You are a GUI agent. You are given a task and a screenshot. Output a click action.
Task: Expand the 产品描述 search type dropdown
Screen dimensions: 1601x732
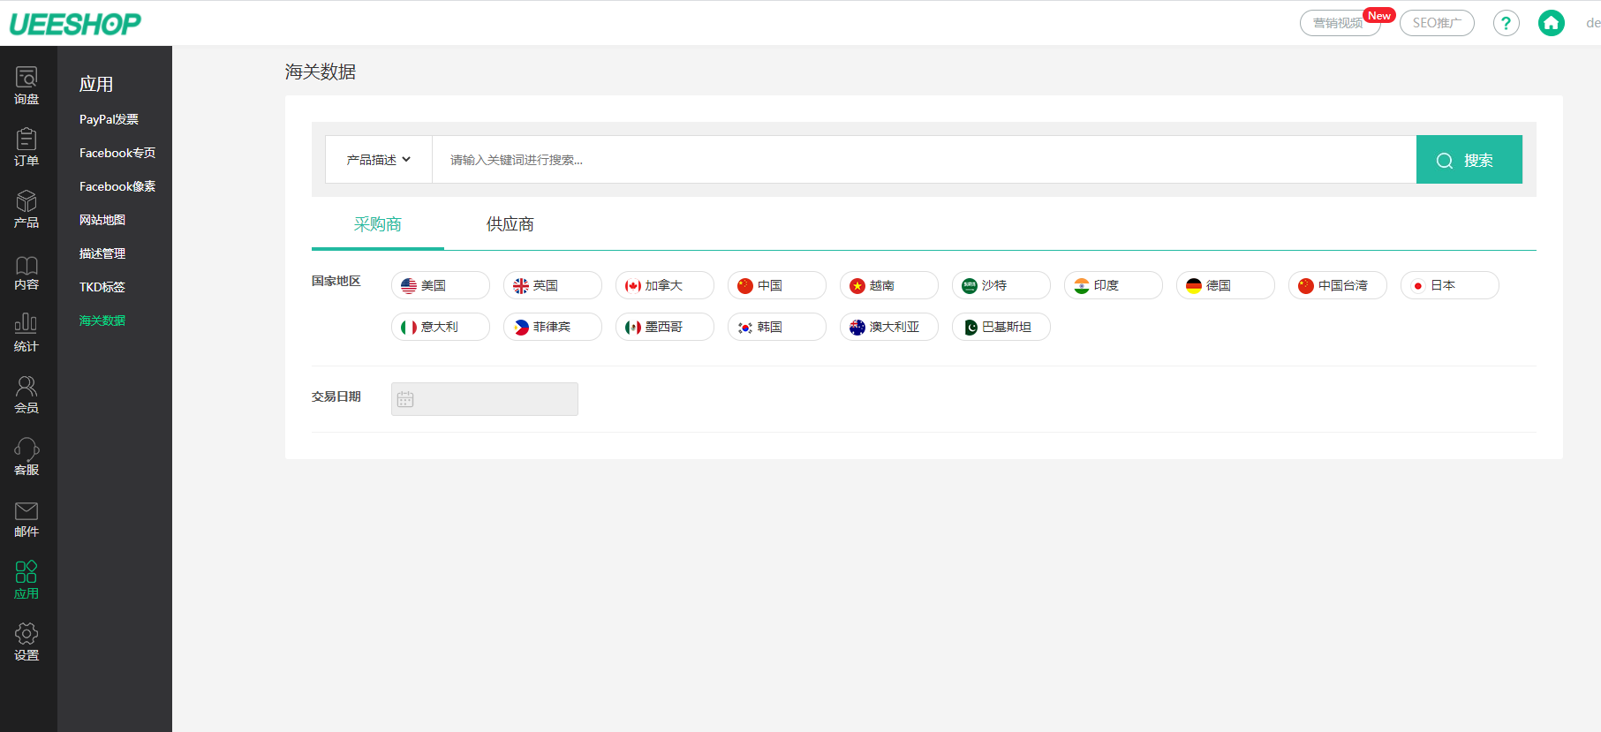[378, 160]
